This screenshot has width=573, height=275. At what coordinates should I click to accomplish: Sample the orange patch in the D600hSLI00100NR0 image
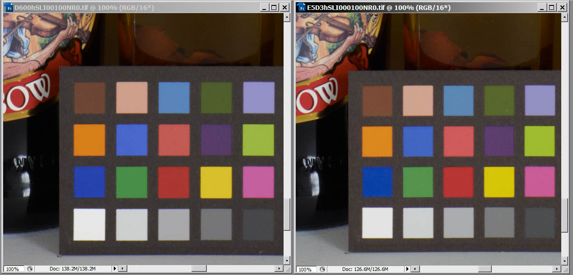click(89, 140)
